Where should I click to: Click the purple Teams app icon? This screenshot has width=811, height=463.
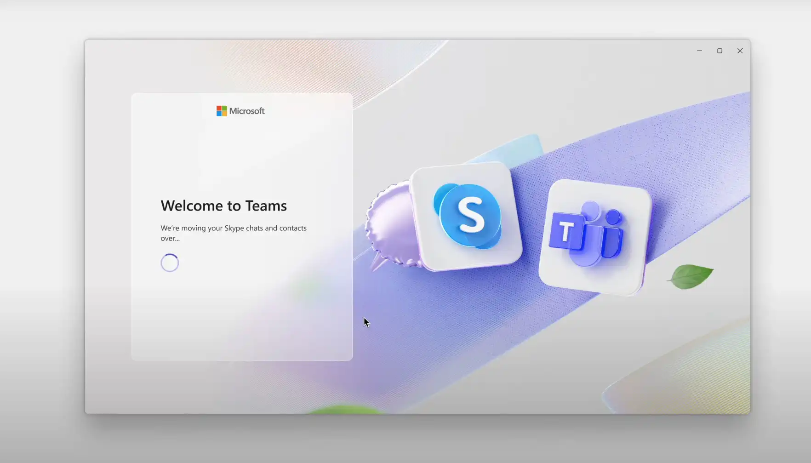595,237
